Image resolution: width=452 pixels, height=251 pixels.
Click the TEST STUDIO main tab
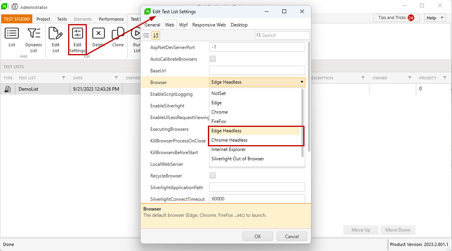[17, 19]
